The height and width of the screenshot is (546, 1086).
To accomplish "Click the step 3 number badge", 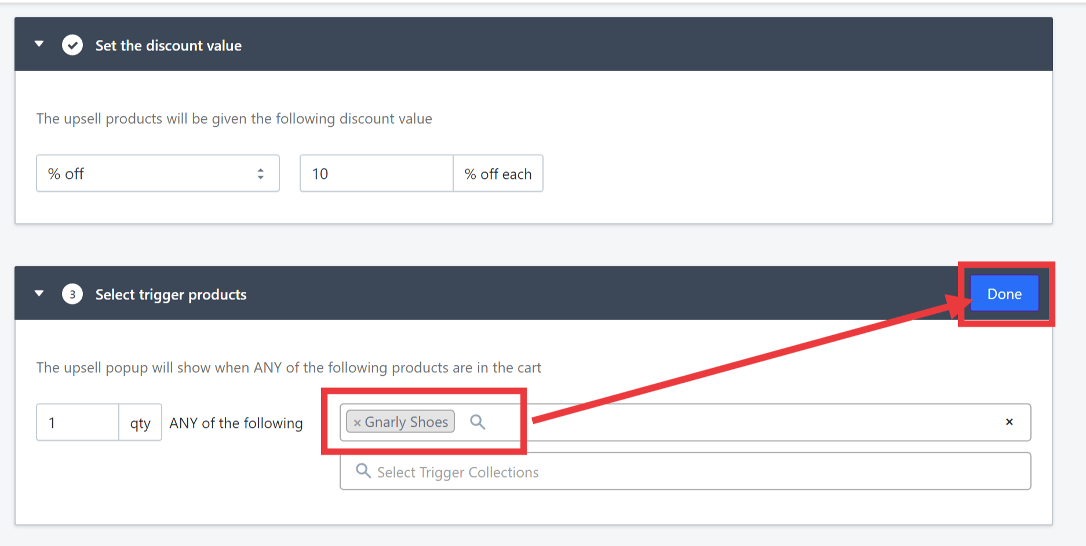I will 72,294.
